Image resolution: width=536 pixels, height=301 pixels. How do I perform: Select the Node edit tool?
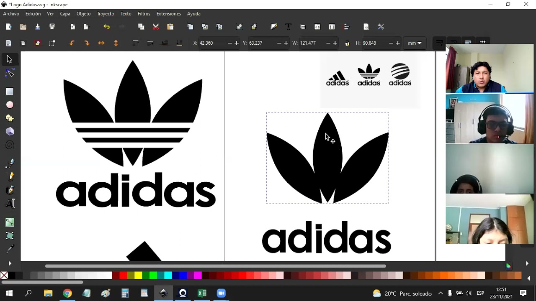coord(10,74)
